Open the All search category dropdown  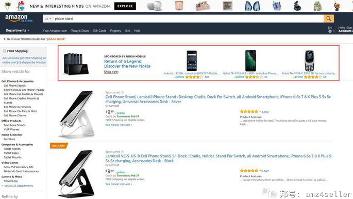[48, 19]
